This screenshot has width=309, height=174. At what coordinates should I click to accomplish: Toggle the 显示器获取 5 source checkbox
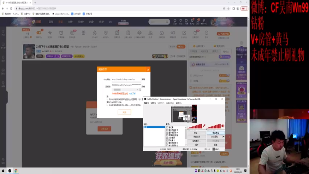[167, 130]
